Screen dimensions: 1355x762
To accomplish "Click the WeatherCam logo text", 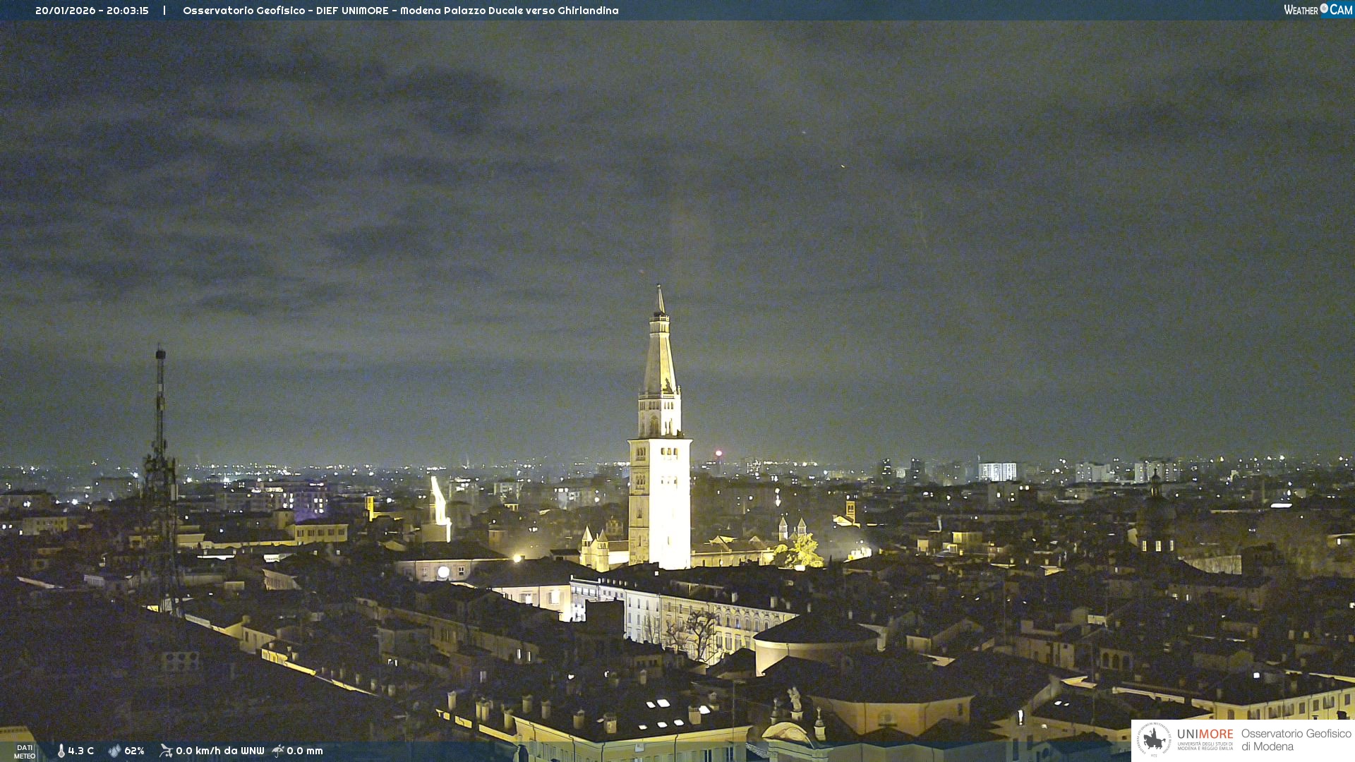I will 1317,10.
